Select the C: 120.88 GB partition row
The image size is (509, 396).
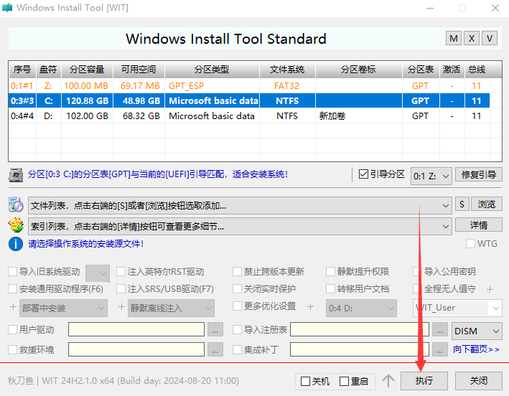tap(249, 101)
